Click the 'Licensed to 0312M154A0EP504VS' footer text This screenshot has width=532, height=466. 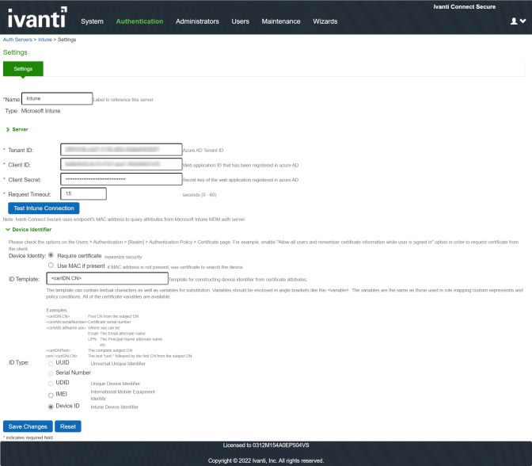coord(266,445)
